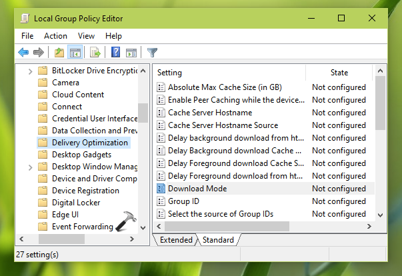402x276 pixels.
Task: Click the settings list vertical scrollbar thumb
Action: pyautogui.click(x=380, y=104)
